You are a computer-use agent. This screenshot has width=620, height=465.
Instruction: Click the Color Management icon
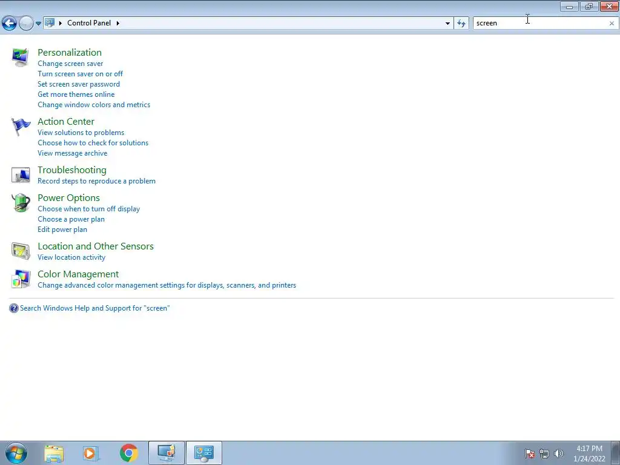tap(21, 279)
